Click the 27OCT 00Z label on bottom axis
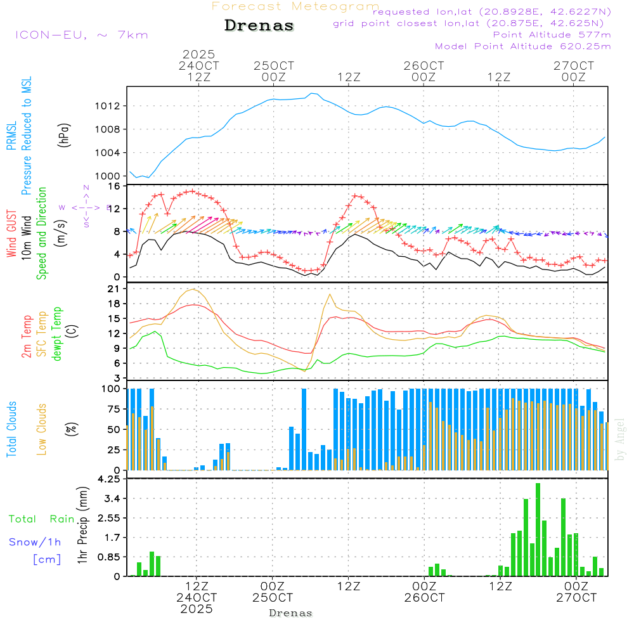Image resolution: width=634 pixels, height=634 pixels. coord(576,592)
